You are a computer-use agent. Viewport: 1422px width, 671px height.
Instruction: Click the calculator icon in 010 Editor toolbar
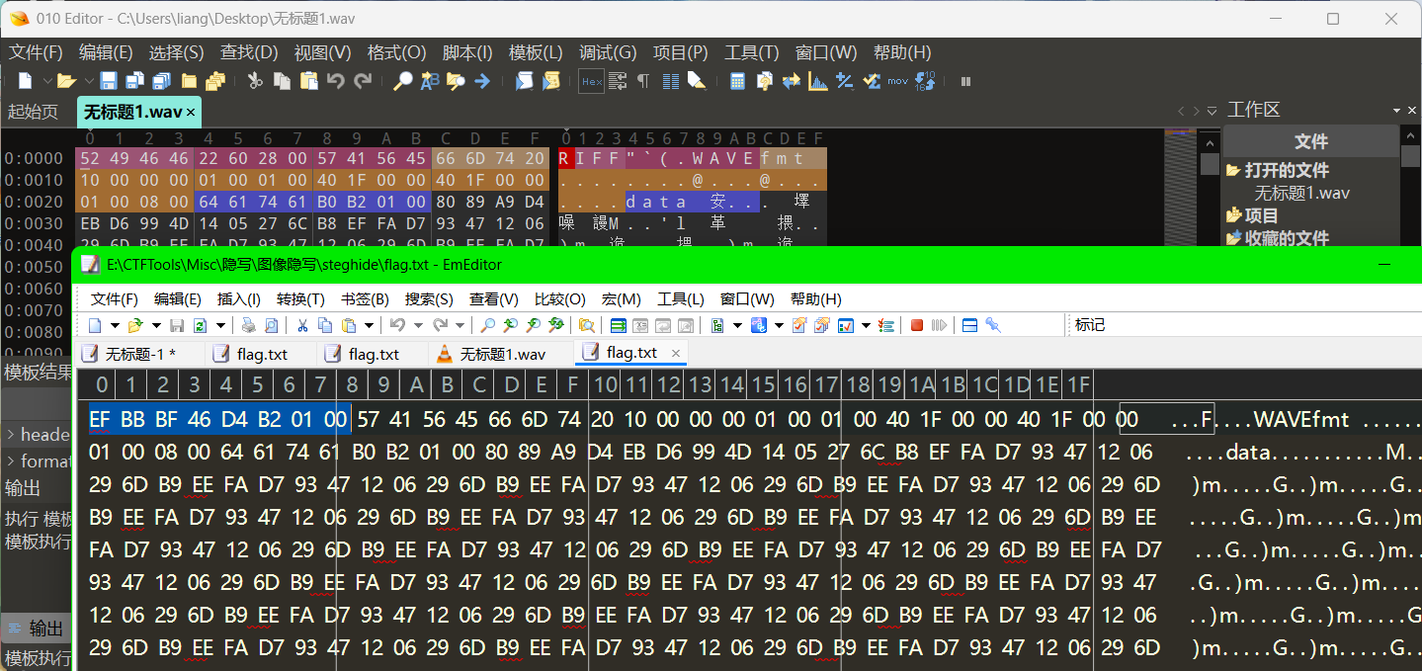click(x=737, y=81)
